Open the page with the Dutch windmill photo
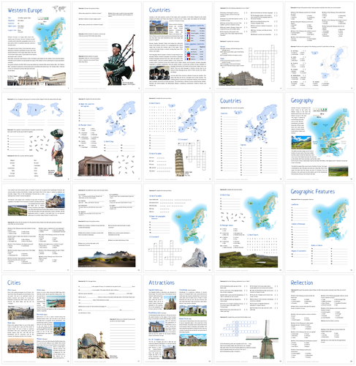This screenshot has height=366, width=356. click(x=249, y=319)
